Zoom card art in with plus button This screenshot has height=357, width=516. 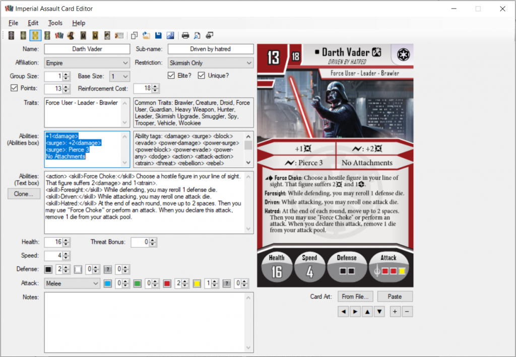(x=395, y=312)
